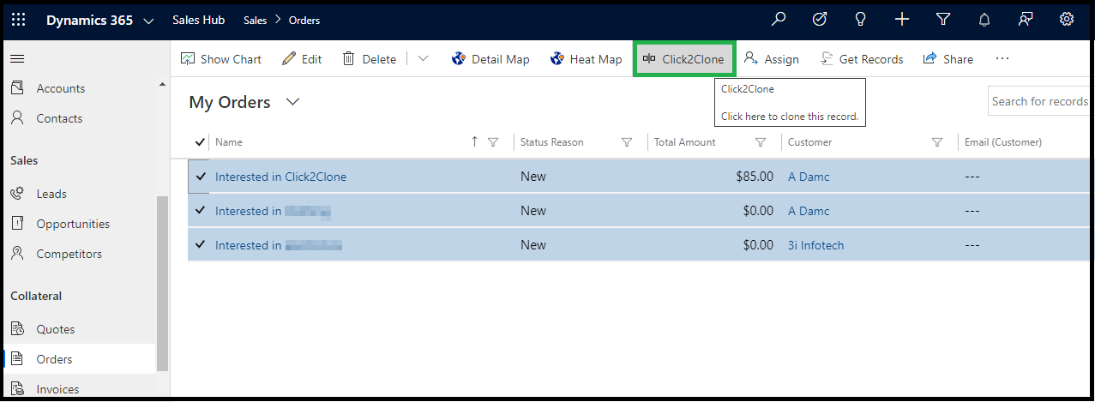Go to Accounts in the sidebar
This screenshot has height=402, width=1095.
point(60,88)
